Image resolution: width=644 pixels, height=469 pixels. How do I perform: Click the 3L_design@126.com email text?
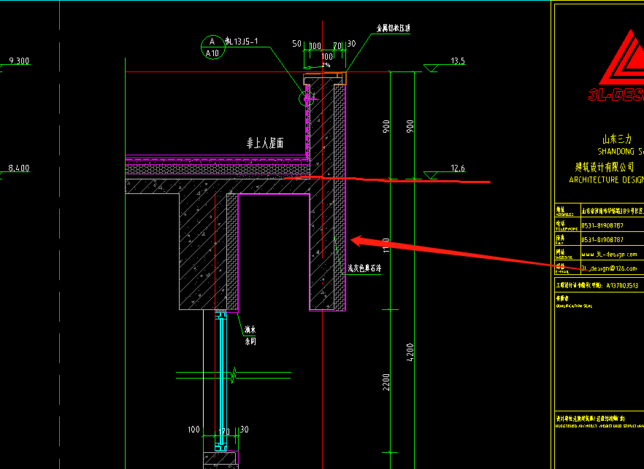[x=609, y=268]
